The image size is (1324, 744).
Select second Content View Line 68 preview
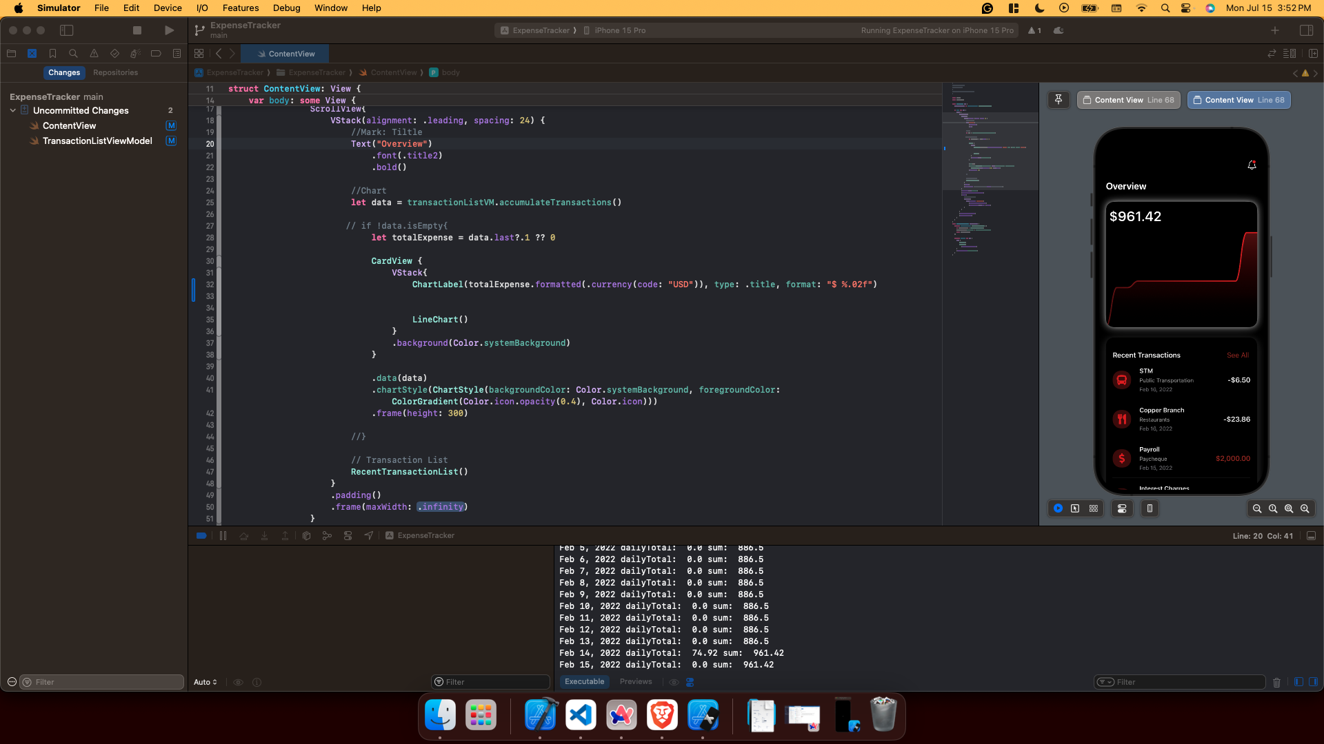click(x=1239, y=100)
